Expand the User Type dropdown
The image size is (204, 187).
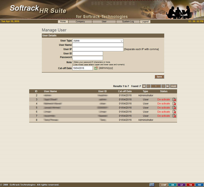pyautogui.click(x=98, y=41)
